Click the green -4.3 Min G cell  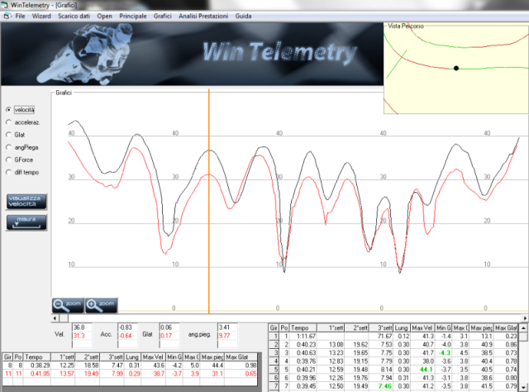click(x=443, y=353)
